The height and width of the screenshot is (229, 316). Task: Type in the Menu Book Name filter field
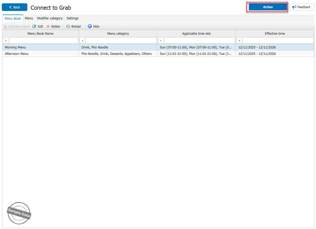point(43,41)
